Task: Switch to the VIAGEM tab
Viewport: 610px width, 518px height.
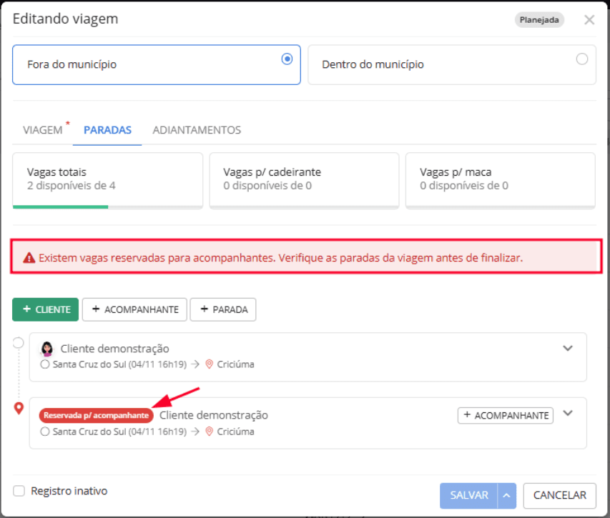Action: tap(43, 130)
